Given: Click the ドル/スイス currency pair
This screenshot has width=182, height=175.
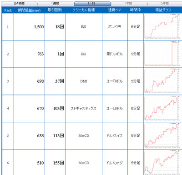Looking at the screenshot, I should (x=115, y=135).
